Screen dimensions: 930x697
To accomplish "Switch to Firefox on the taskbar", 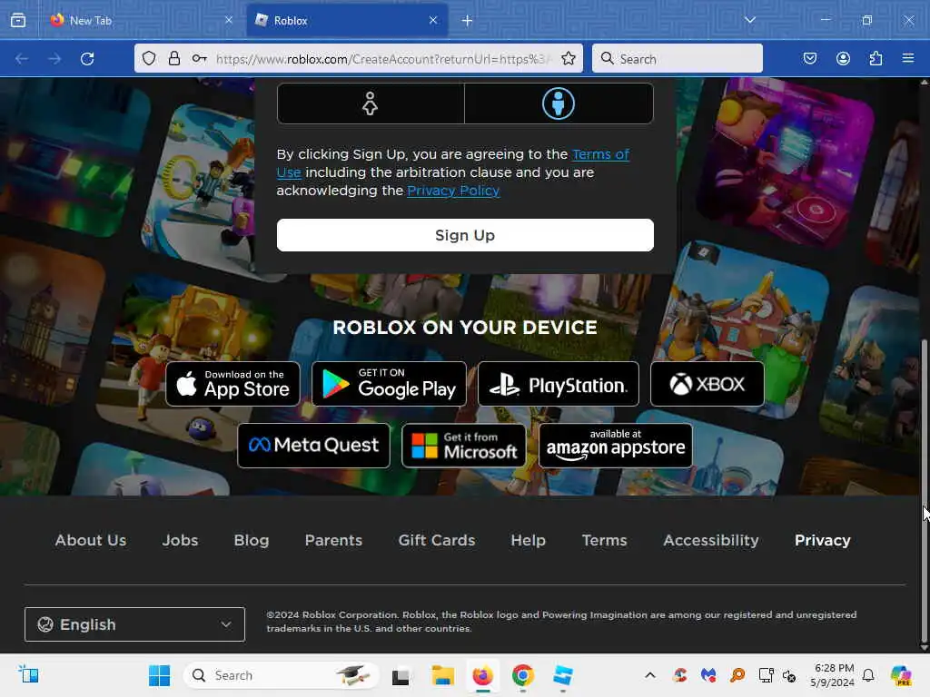I will (x=483, y=675).
